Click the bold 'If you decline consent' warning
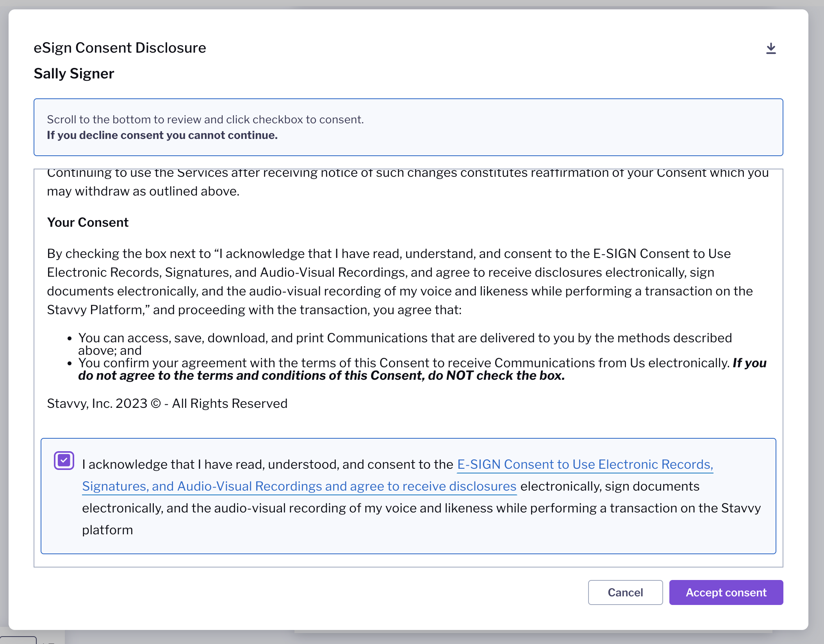Screen dimensions: 824x644 (162, 135)
